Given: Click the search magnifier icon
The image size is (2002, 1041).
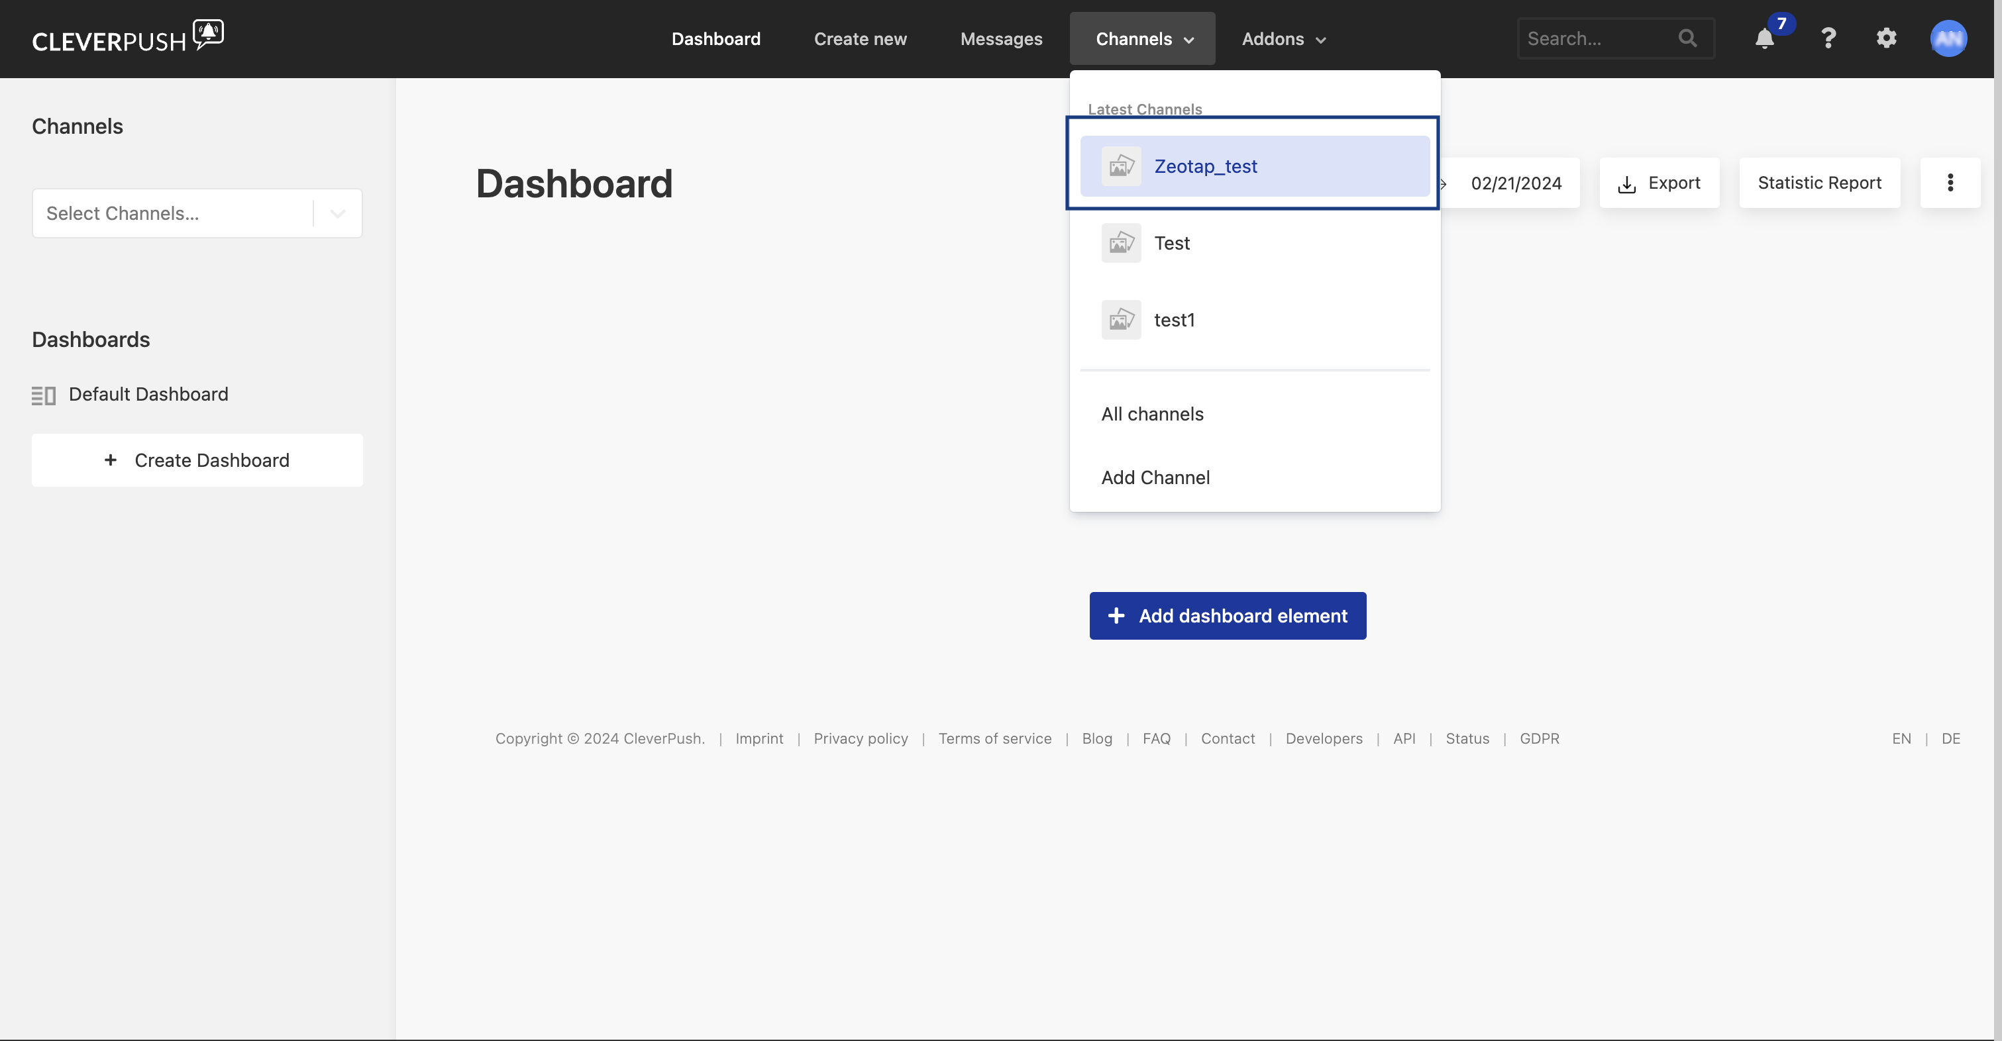Looking at the screenshot, I should (1687, 38).
